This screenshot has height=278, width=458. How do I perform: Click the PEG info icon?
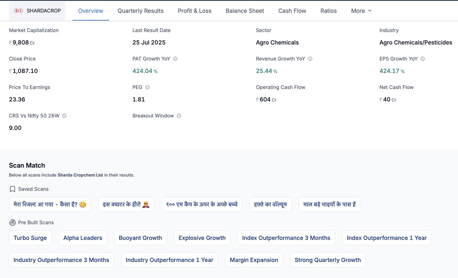147,87
